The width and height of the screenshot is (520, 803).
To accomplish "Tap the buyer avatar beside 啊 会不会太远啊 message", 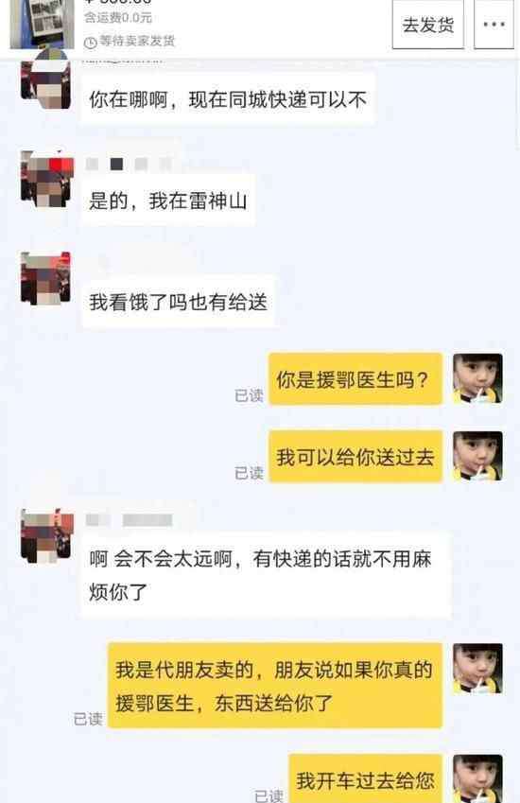I will [x=45, y=535].
